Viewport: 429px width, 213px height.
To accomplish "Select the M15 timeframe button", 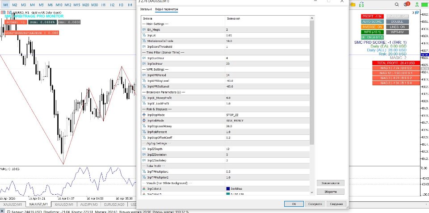I will [x=76, y=4].
